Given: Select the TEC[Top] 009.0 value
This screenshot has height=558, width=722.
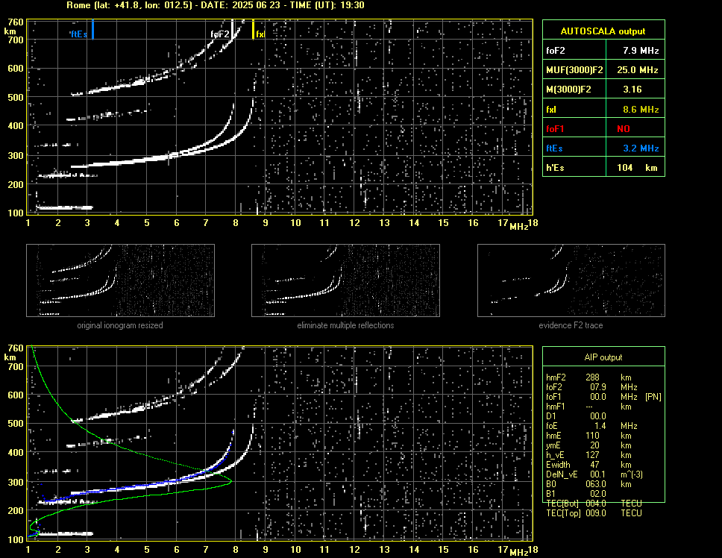Looking at the screenshot, I should pyautogui.click(x=596, y=513).
